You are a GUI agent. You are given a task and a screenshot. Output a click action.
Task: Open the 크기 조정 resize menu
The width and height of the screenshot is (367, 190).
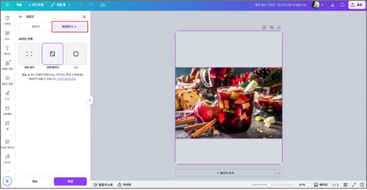click(36, 5)
